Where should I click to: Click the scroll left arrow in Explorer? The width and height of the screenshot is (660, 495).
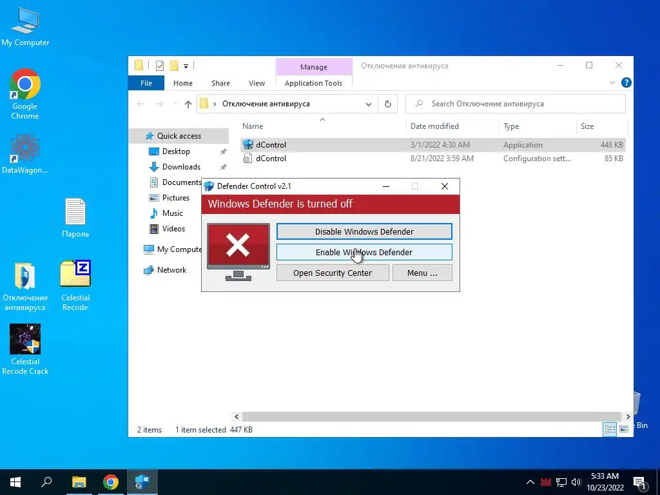(x=237, y=417)
